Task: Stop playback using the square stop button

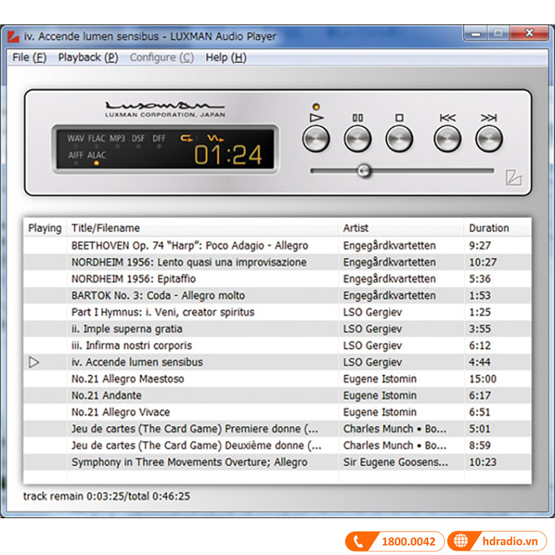Action: click(x=399, y=139)
